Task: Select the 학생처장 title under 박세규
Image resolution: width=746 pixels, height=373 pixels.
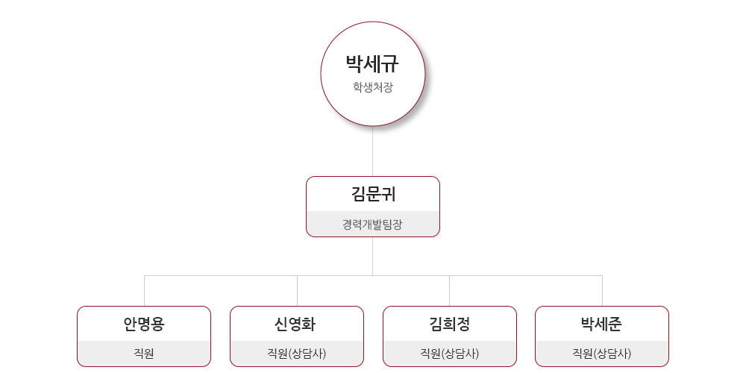Action: coord(372,87)
